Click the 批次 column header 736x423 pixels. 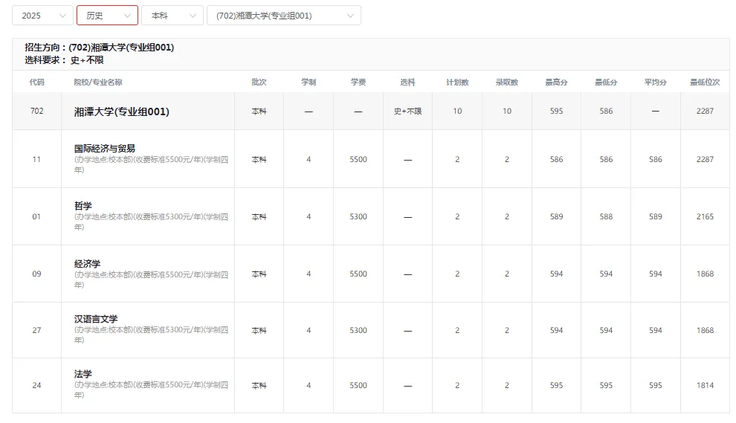click(259, 83)
